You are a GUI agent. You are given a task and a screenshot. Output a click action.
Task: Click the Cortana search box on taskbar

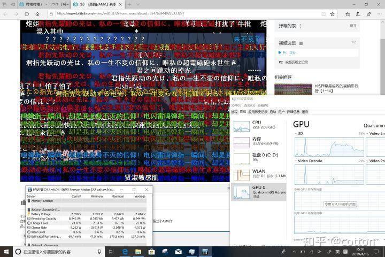click(x=59, y=252)
